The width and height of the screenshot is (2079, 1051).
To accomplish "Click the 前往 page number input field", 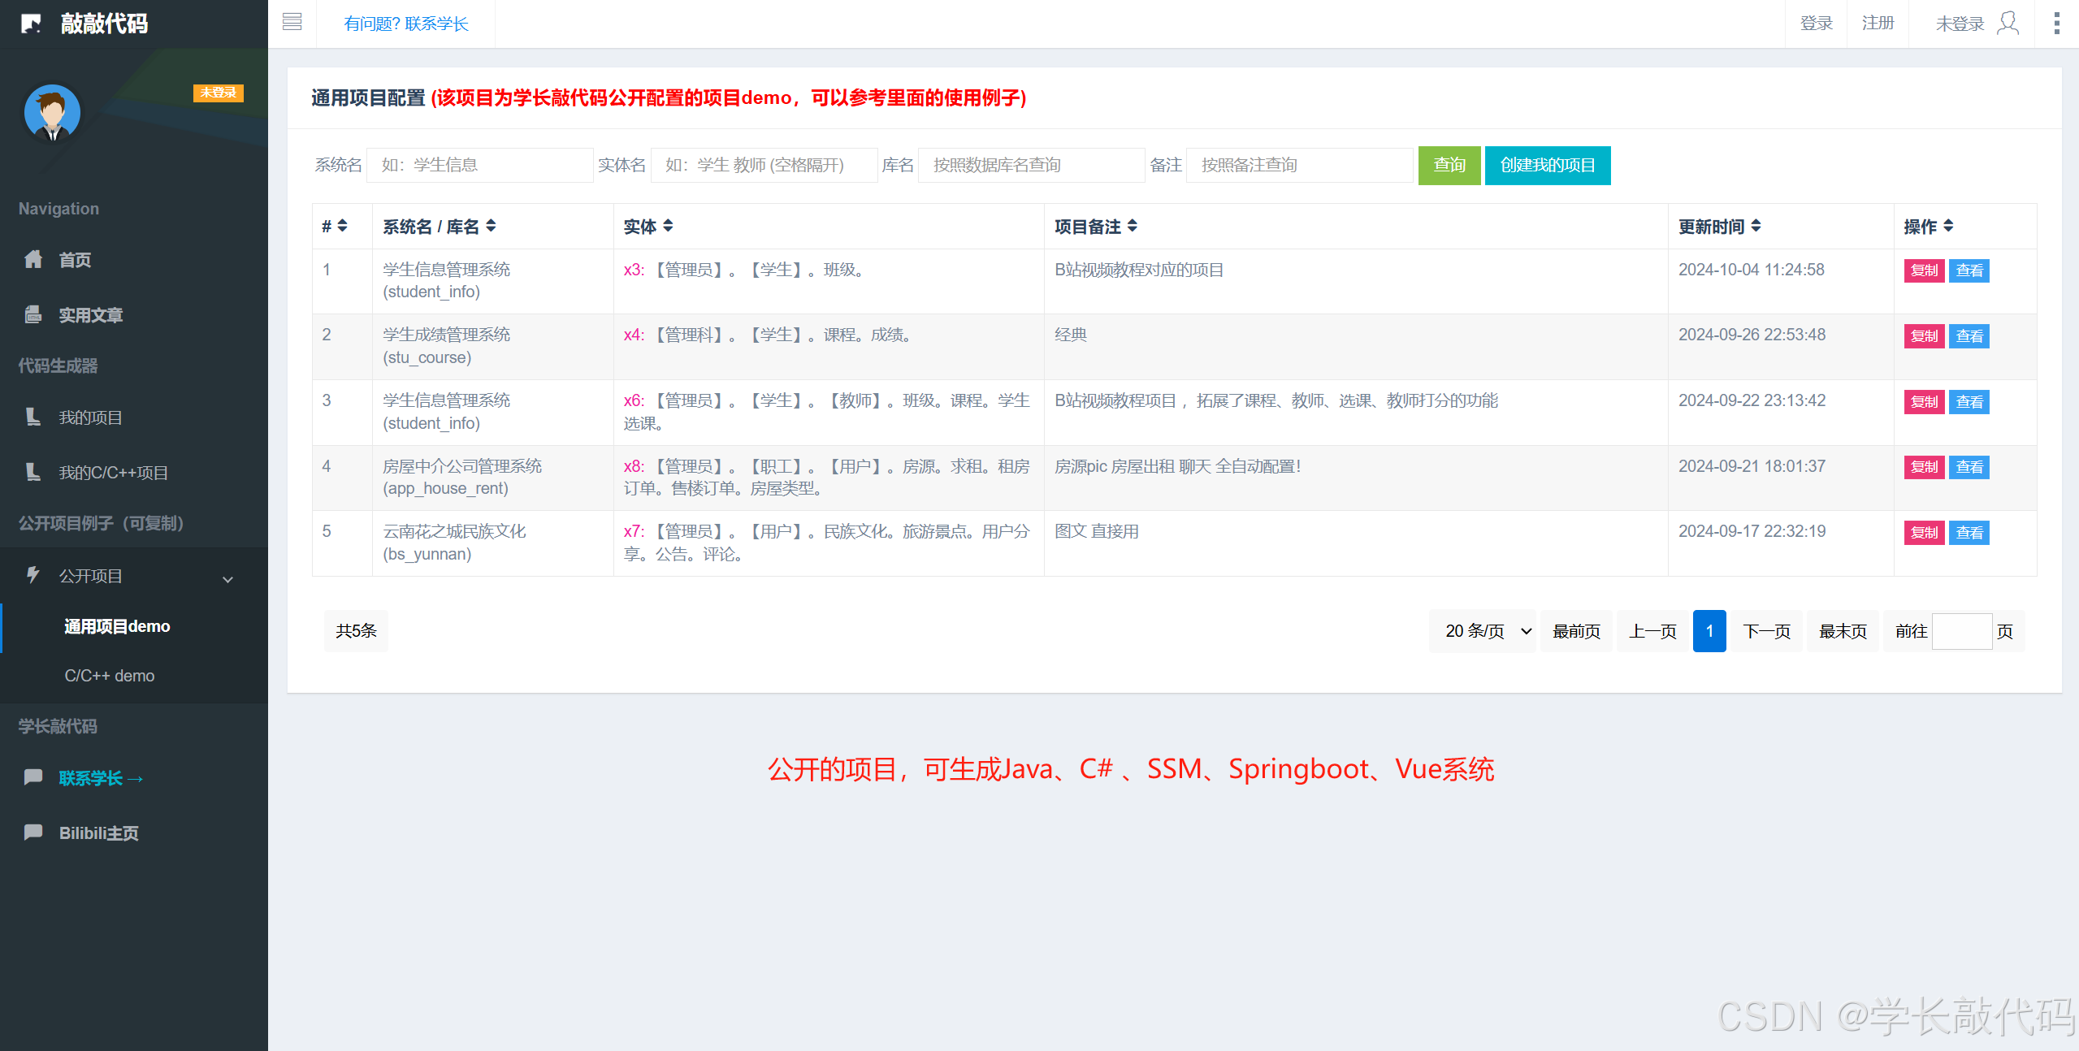I will point(1963,631).
